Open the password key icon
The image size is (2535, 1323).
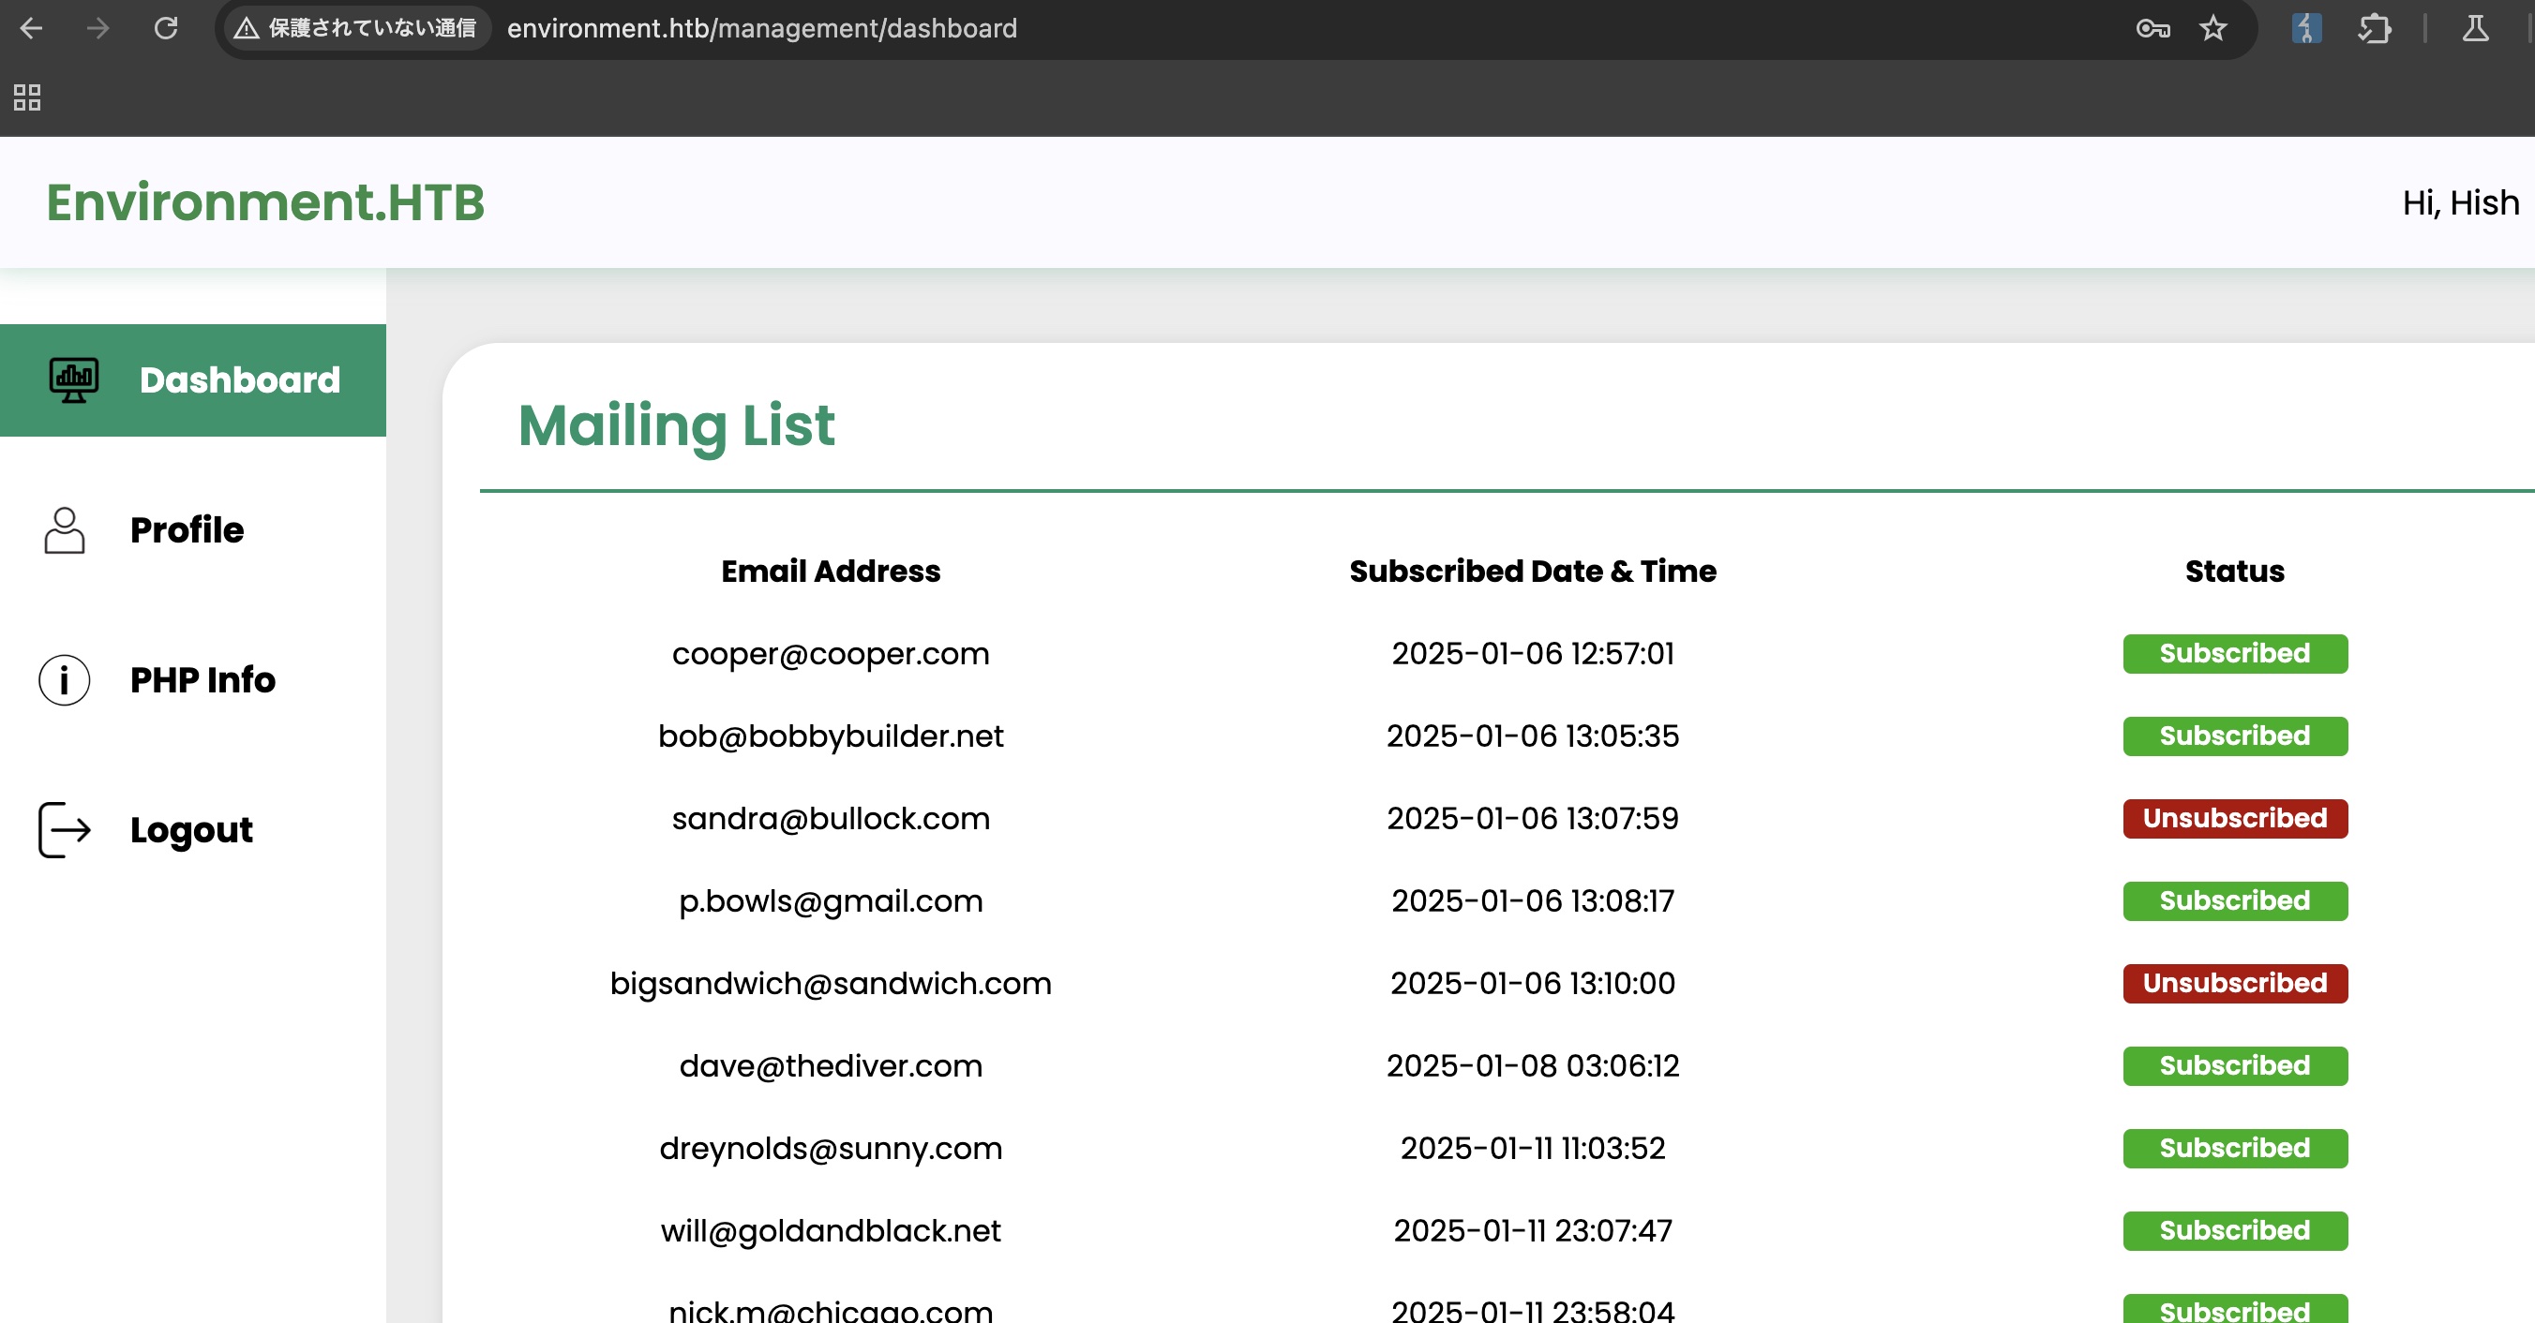pos(2152,28)
